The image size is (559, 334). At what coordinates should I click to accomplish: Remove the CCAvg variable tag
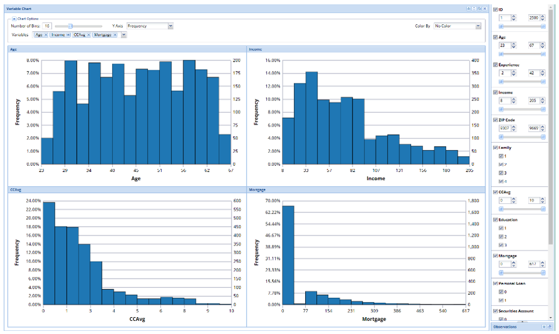pyautogui.click(x=89, y=35)
